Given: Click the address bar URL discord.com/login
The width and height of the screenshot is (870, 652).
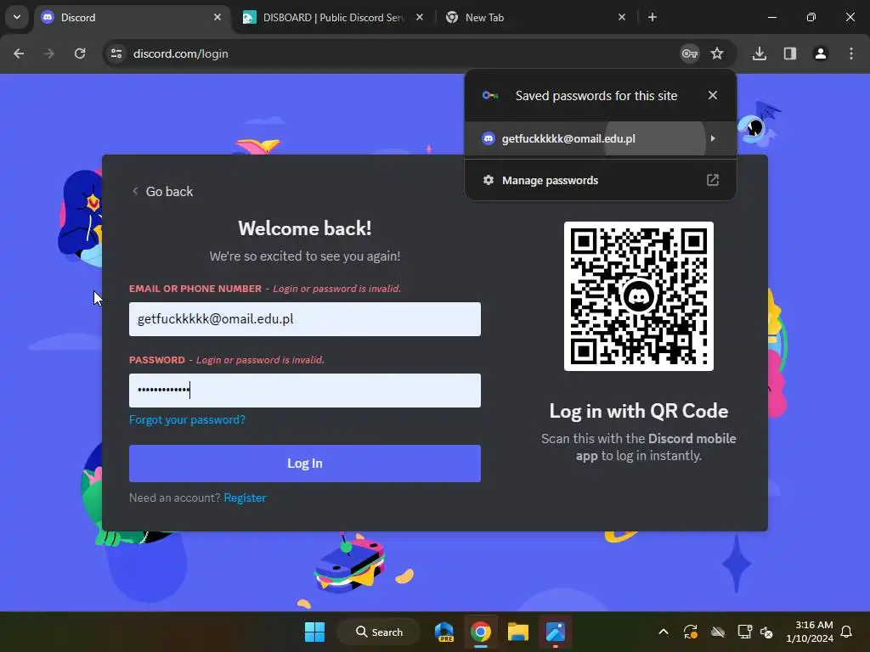Looking at the screenshot, I should tap(181, 53).
